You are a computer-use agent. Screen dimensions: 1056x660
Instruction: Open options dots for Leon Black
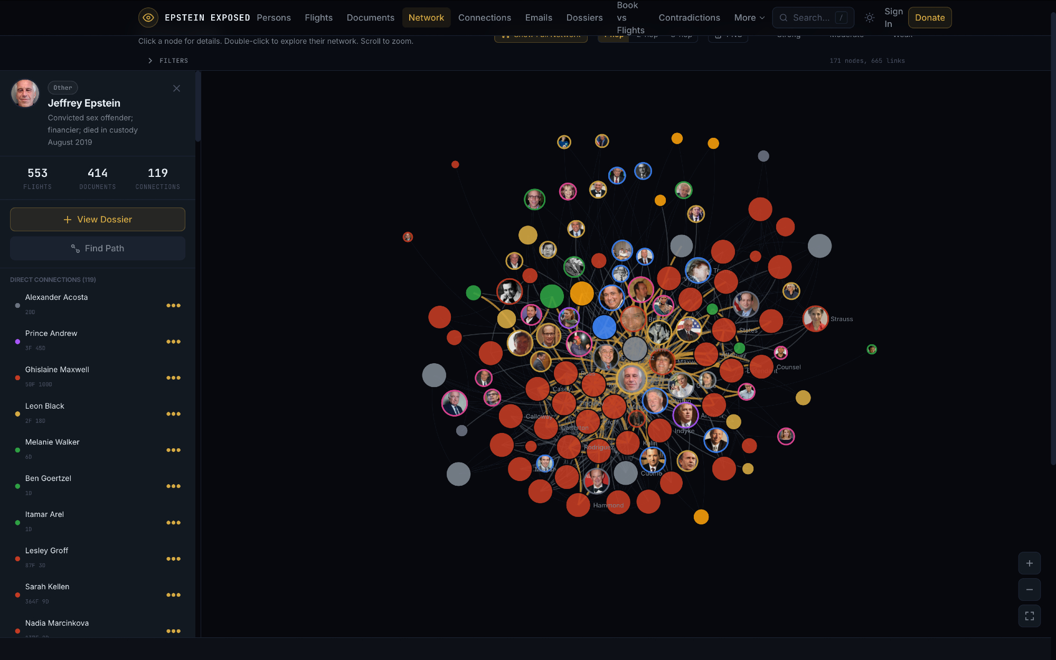click(173, 414)
